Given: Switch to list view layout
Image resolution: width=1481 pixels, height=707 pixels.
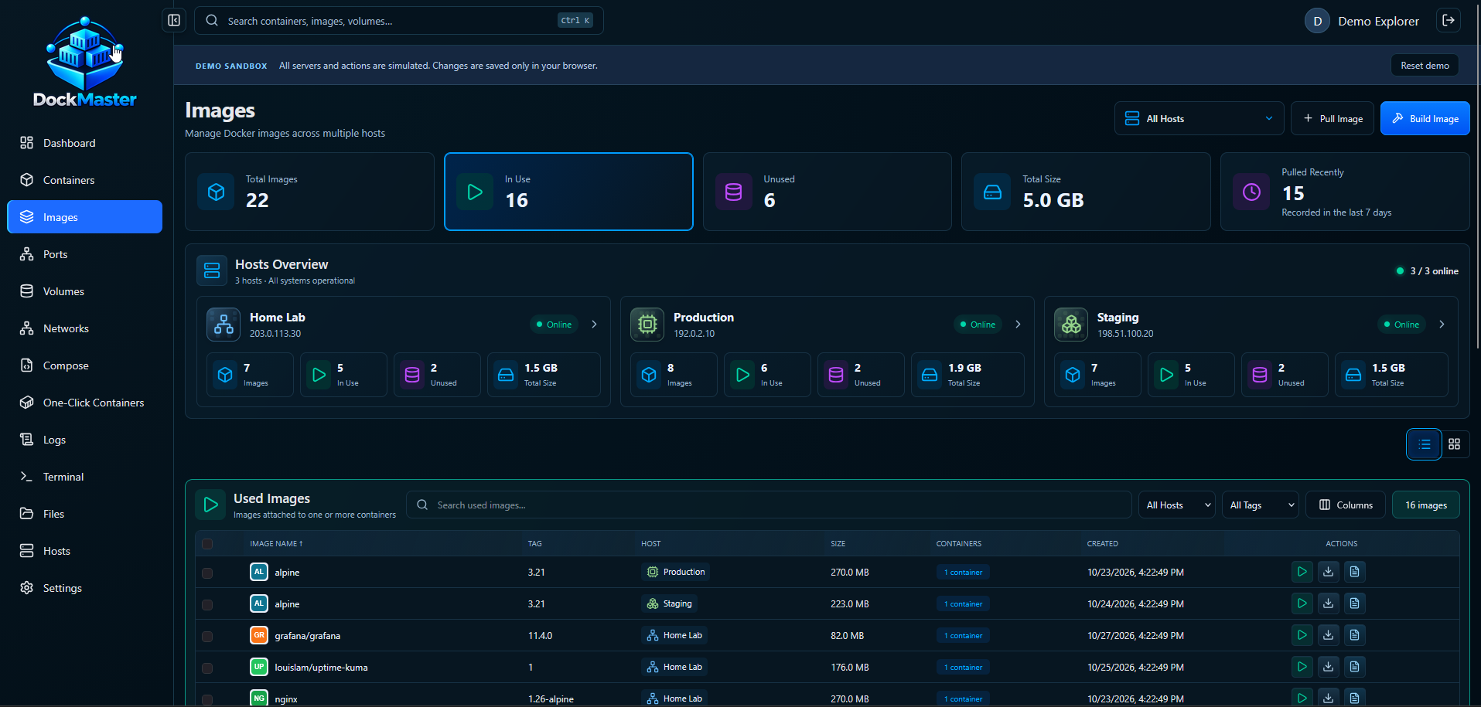Looking at the screenshot, I should point(1424,444).
